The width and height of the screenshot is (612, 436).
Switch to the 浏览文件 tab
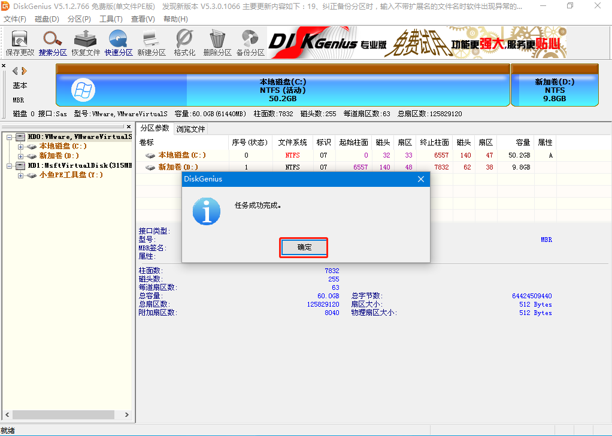[x=190, y=129]
